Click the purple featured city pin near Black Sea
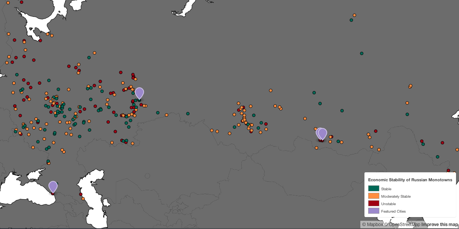 (x=53, y=186)
